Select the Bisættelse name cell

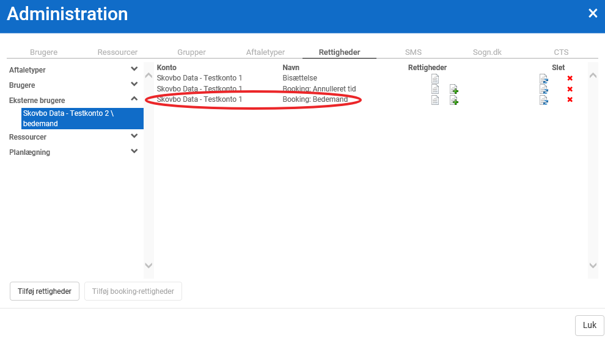point(300,77)
